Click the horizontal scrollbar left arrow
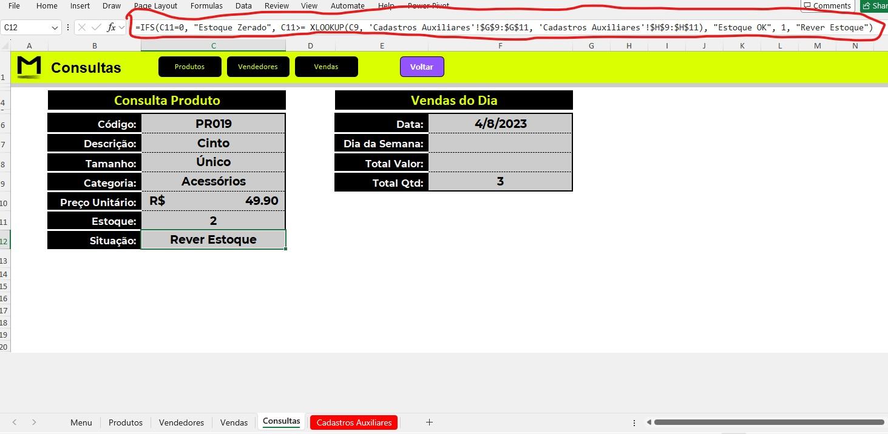This screenshot has height=434, width=888. click(648, 422)
